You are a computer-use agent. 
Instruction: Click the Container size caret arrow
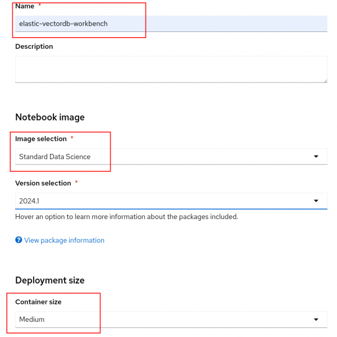(316, 320)
